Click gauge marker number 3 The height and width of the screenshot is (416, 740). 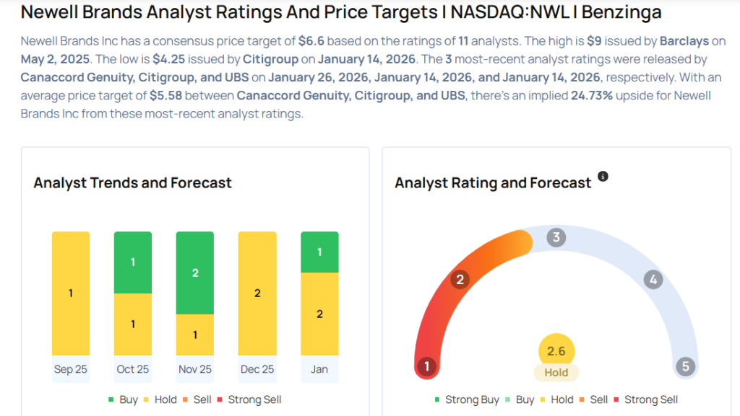556,237
